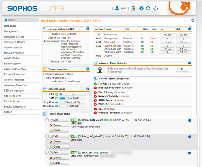This screenshot has width=202, height=167.
Task: Expand the interfaces table panel arrow
Action: coord(190,29)
